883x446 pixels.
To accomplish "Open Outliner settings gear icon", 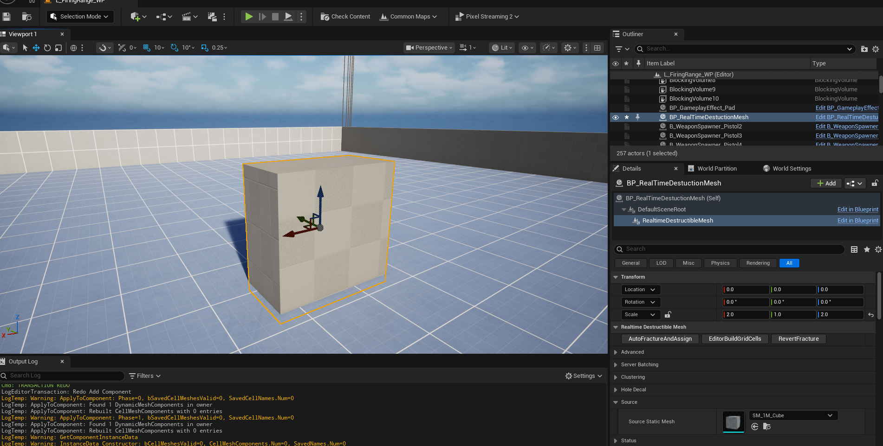I will pyautogui.click(x=876, y=49).
